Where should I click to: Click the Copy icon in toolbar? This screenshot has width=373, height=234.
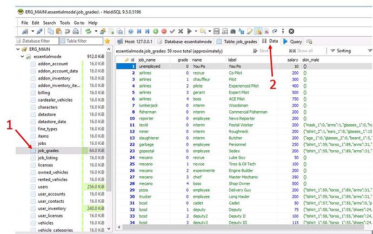pos(50,31)
